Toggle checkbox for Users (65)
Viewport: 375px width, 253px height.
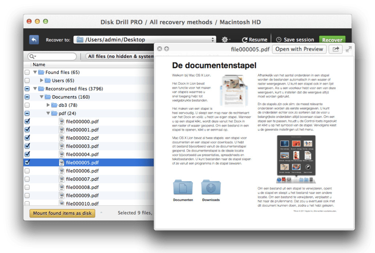(x=27, y=81)
